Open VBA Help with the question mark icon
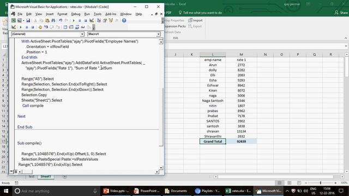The height and width of the screenshot is (196, 349). 124,21
